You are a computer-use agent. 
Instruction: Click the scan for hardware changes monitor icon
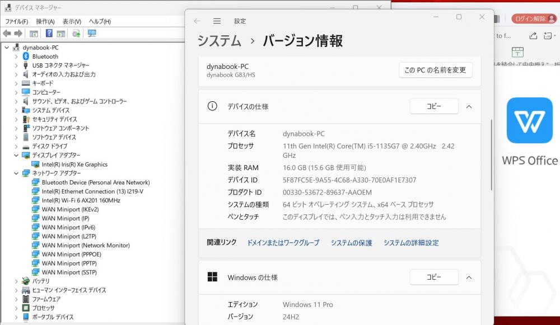[92, 34]
